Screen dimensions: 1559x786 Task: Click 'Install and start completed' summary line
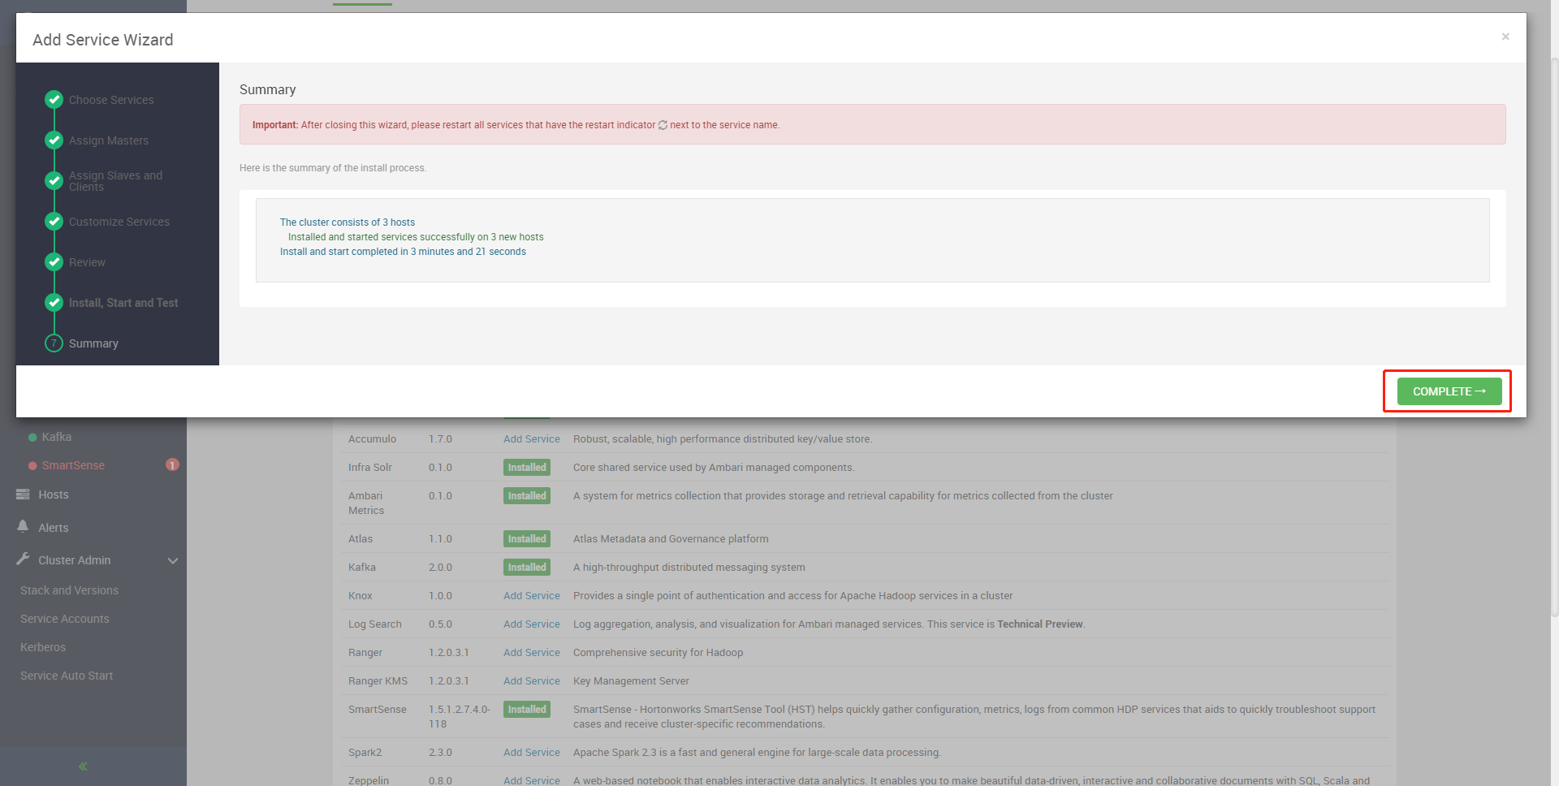pyautogui.click(x=403, y=252)
